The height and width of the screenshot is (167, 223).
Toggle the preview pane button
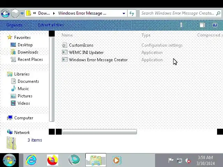pos(202,25)
